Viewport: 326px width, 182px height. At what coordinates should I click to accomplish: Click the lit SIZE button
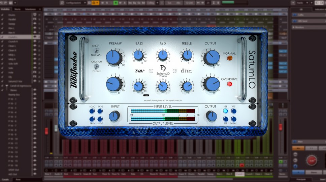225,111
